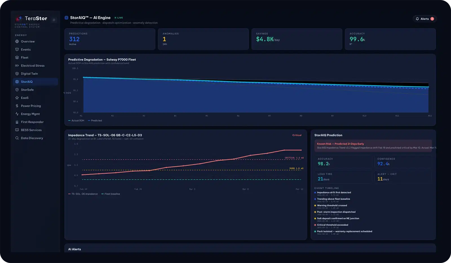Click the Confidence 92.4% tile
451x263 pixels.
403,162
